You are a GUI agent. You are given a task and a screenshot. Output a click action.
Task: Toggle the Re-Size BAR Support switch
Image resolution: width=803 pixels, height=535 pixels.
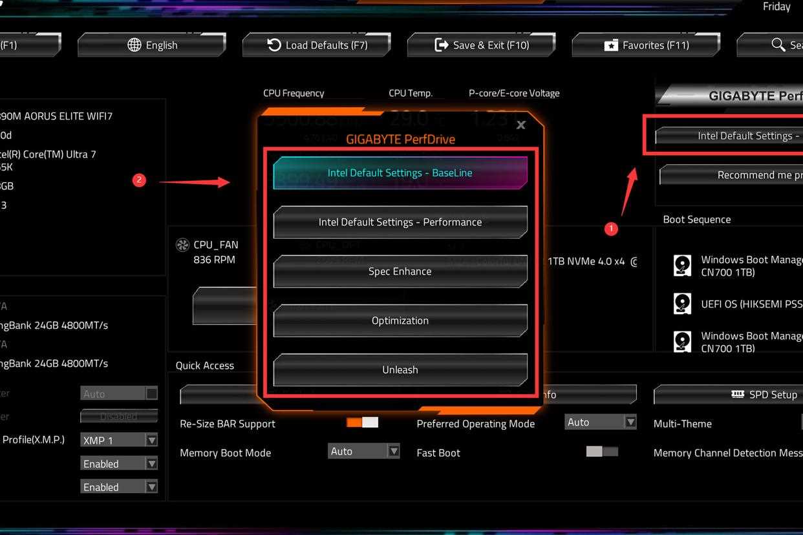[x=362, y=423]
